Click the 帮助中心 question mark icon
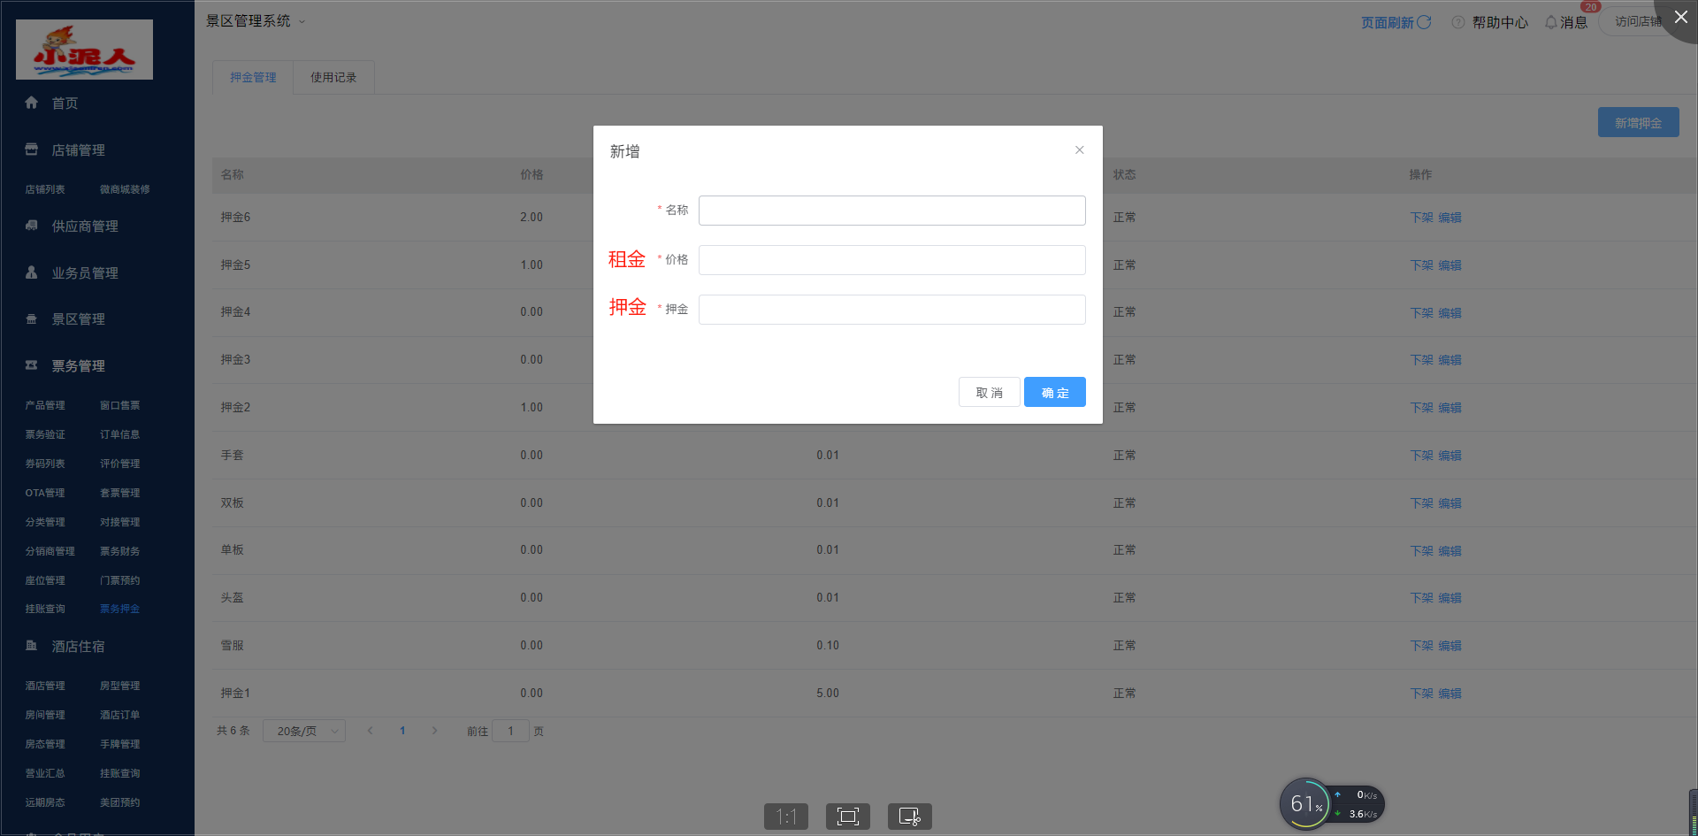Screen dimensions: 1698x836 [x=1458, y=22]
